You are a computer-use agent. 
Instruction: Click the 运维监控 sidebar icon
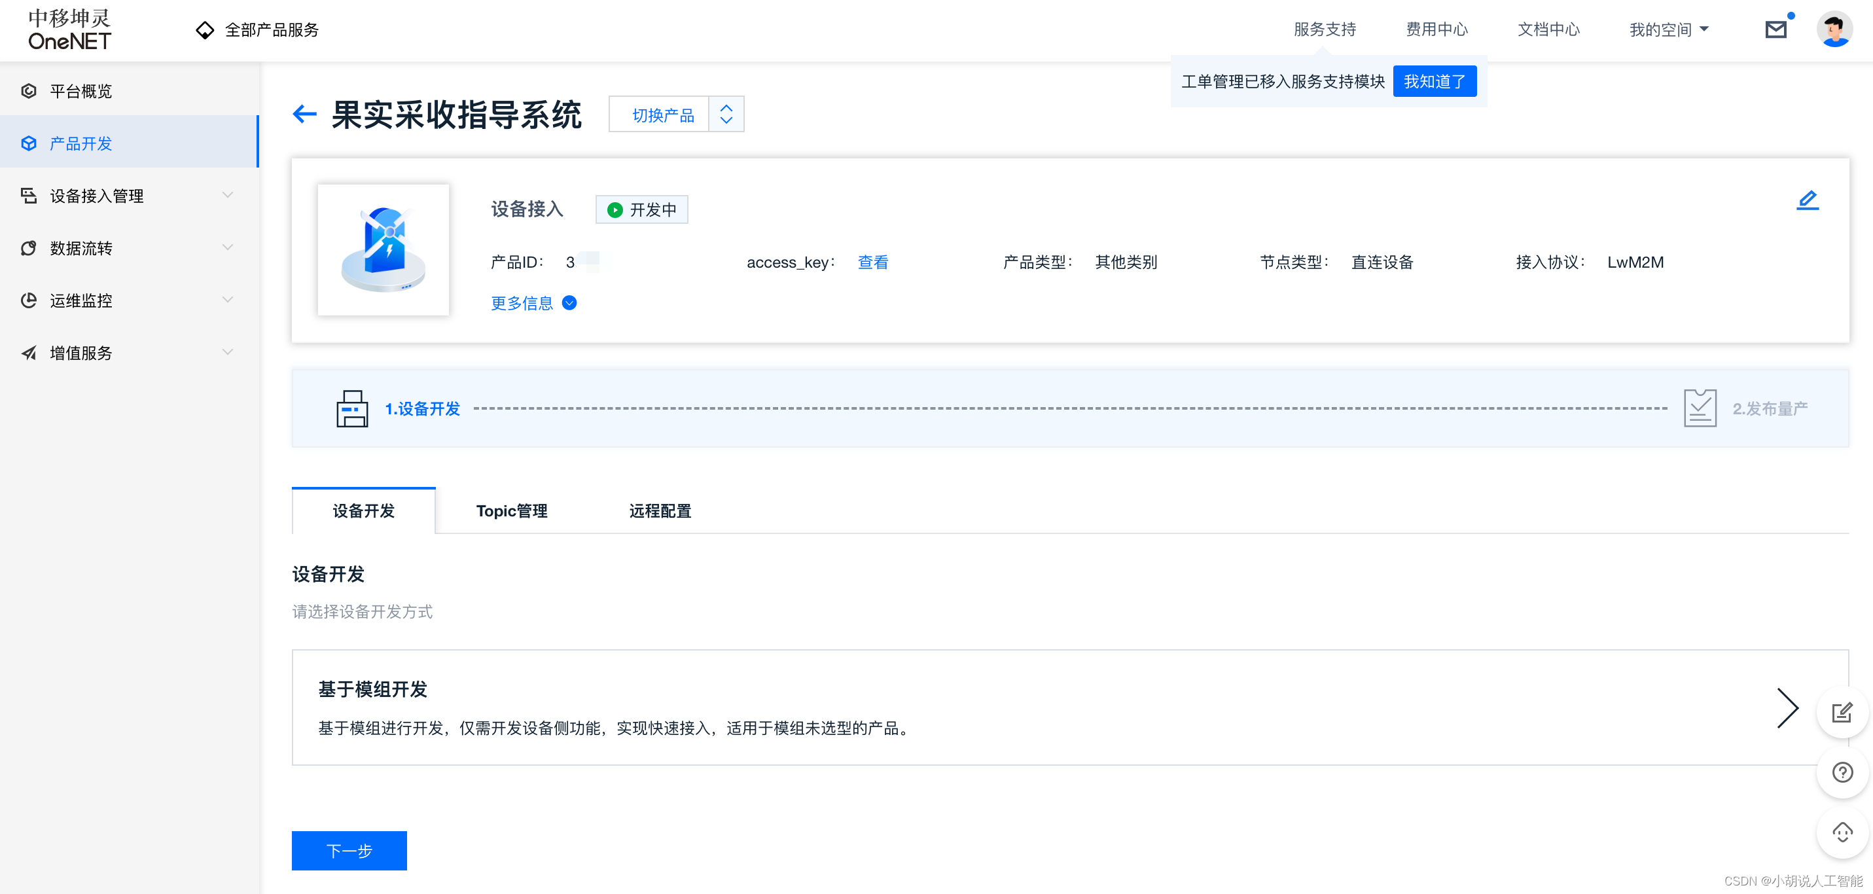click(x=29, y=300)
